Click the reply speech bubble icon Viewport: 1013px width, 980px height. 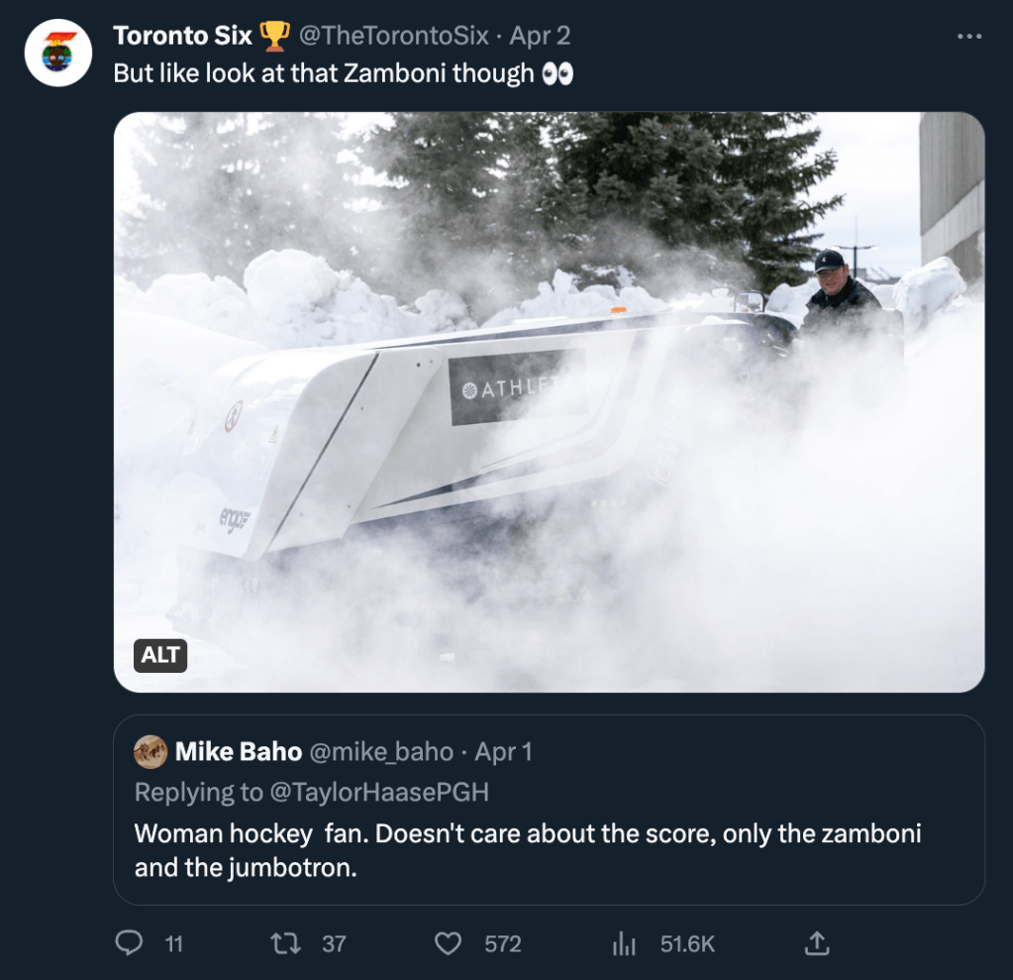pyautogui.click(x=129, y=943)
